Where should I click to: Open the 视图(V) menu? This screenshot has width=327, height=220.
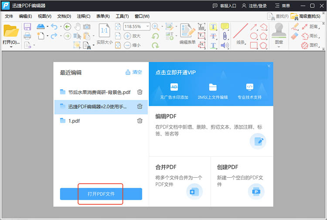[44, 16]
